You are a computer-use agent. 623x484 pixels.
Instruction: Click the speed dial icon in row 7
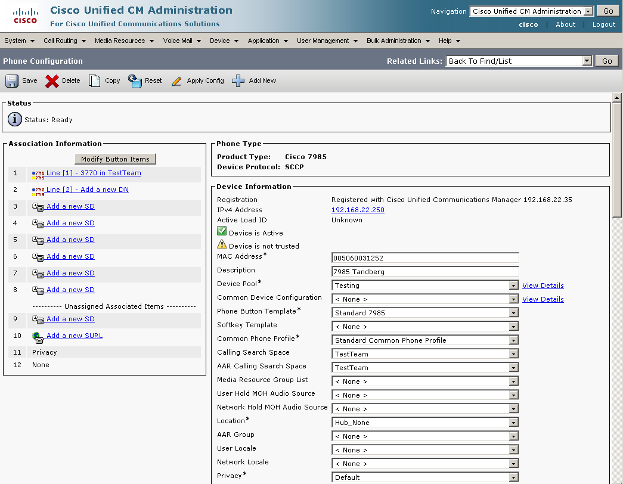pyautogui.click(x=38, y=274)
